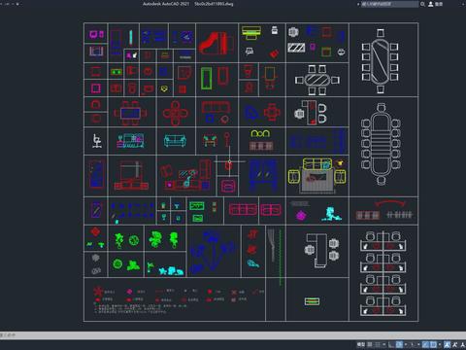Select the red grand piano block
Screen dimensions: 466x350
pos(216,43)
